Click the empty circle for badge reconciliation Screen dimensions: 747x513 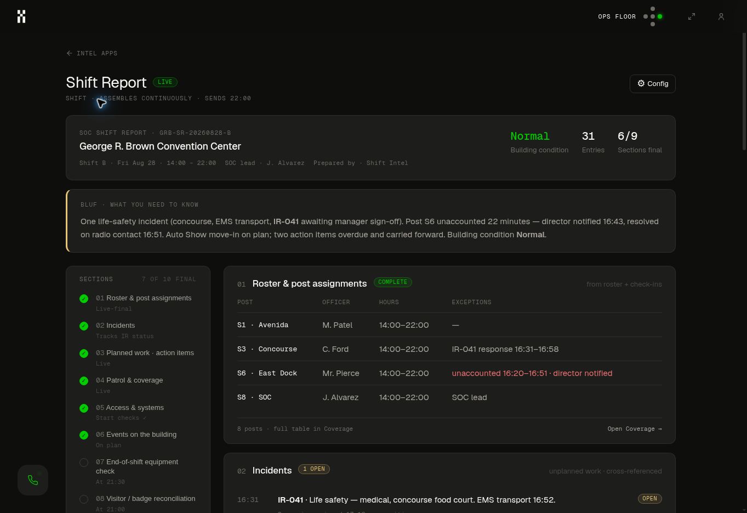tap(84, 499)
